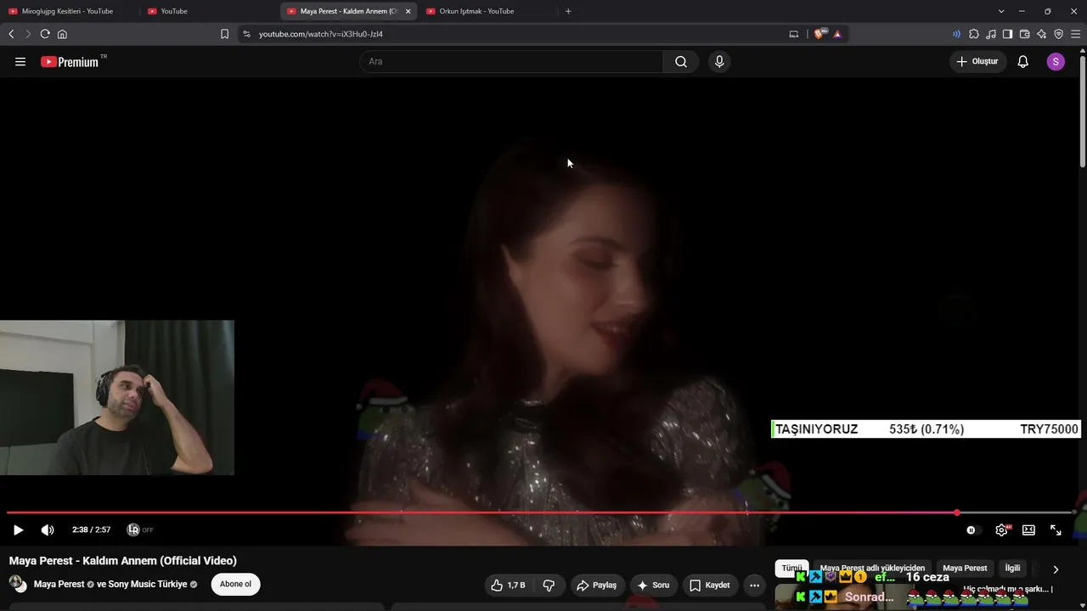View site information icon in address bar
Image resolution: width=1087 pixels, height=611 pixels.
coord(246,34)
